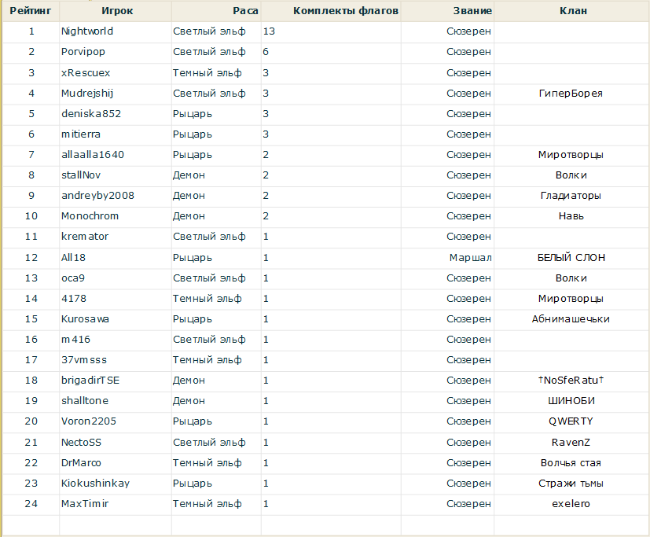Open the Гладиаторы clan entry

click(571, 196)
